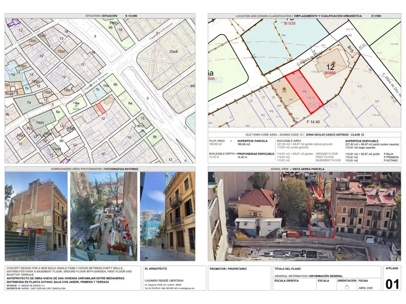Click the 'EL ARQUITECTO' title block heading
This screenshot has height=304, width=406.
156,269
